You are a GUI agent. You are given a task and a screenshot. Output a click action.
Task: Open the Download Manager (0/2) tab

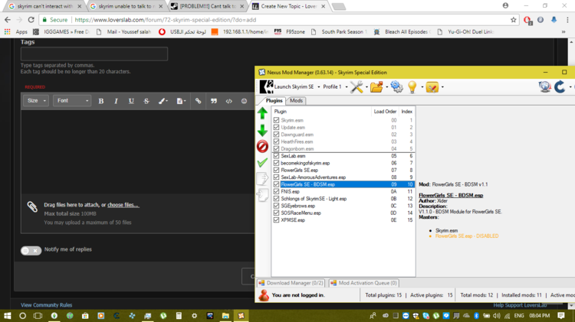tap(291, 283)
